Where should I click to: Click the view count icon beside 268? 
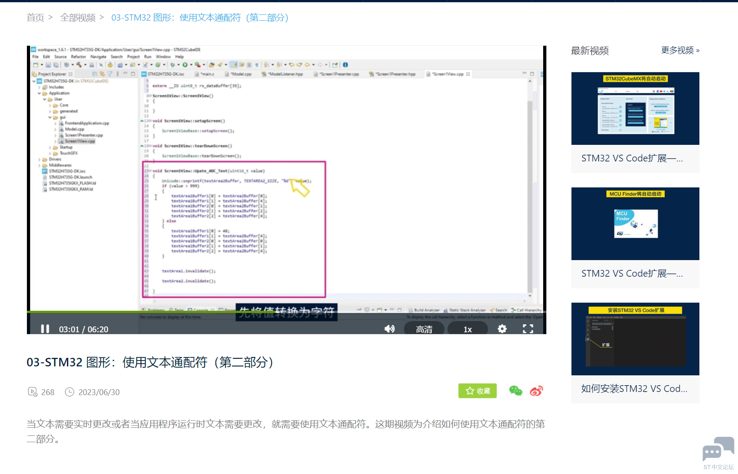[x=32, y=392]
